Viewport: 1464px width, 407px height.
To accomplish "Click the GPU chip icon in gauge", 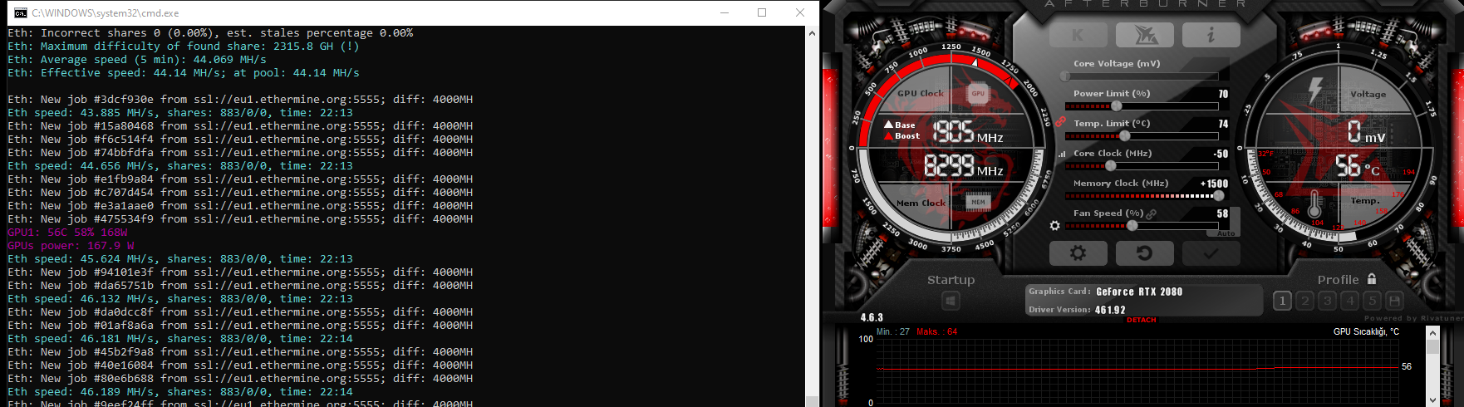I will (978, 93).
